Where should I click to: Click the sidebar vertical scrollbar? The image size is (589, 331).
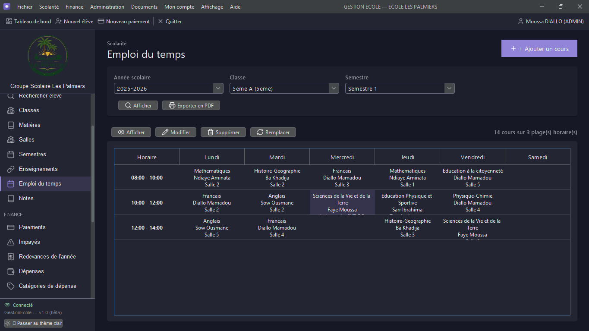point(92,173)
